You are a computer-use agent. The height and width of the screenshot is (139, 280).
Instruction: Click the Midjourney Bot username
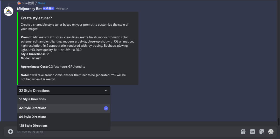(x=30, y=9)
